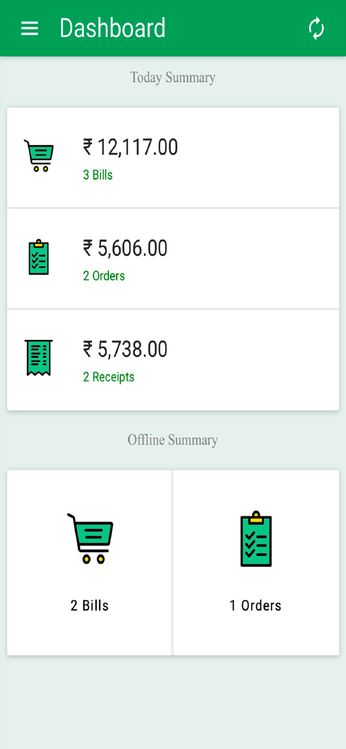Screen dimensions: 346x749
Task: Open the 2 Orders link
Action: 103,276
